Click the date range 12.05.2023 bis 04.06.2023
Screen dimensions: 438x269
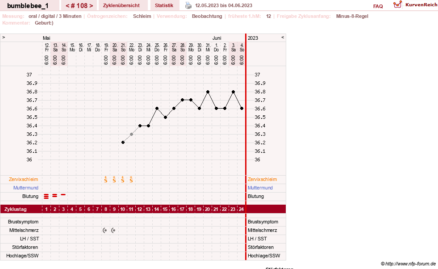pos(224,5)
